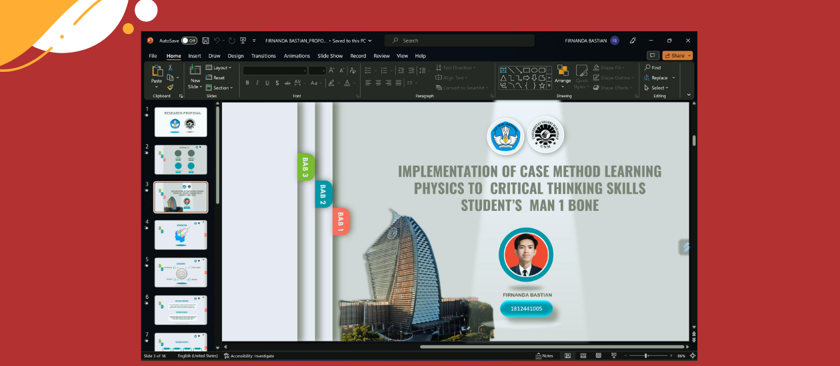The width and height of the screenshot is (840, 366).
Task: Toggle Bold formatting
Action: point(247,83)
